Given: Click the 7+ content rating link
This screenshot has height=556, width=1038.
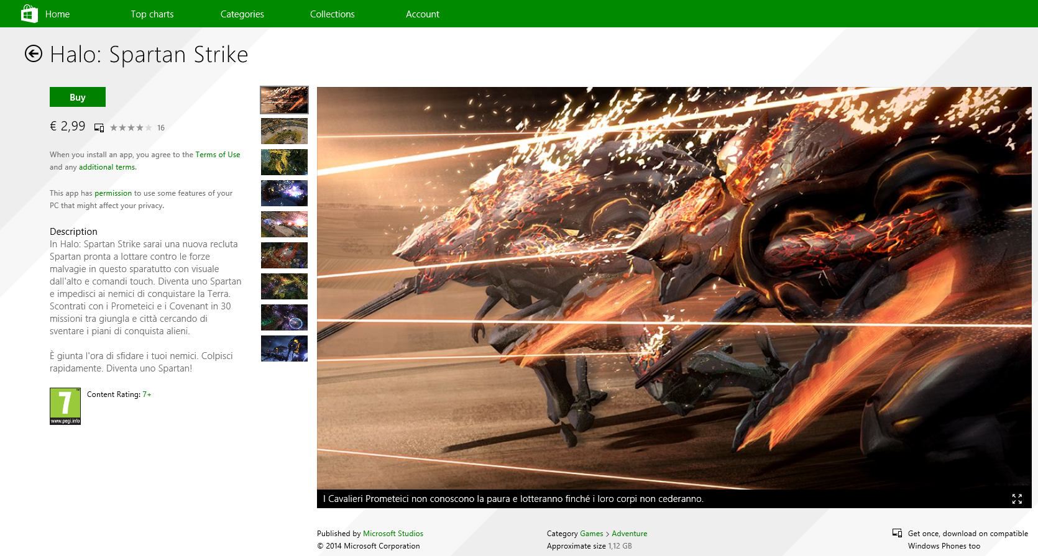Looking at the screenshot, I should tap(147, 394).
